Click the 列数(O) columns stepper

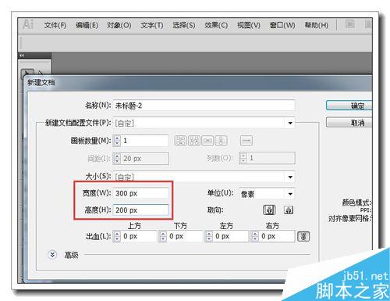click(243, 158)
